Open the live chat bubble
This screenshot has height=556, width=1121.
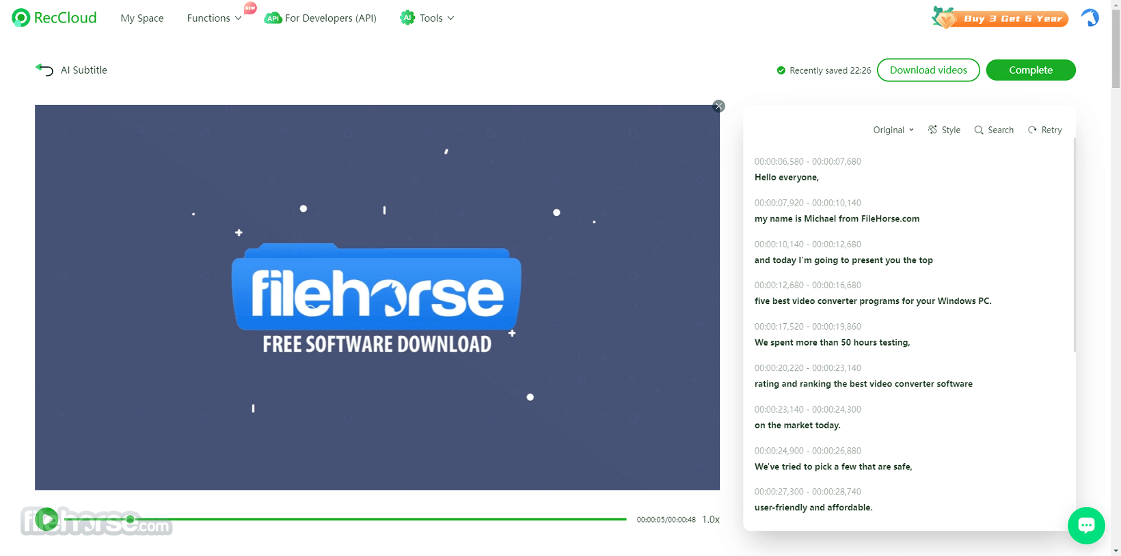coord(1086,525)
